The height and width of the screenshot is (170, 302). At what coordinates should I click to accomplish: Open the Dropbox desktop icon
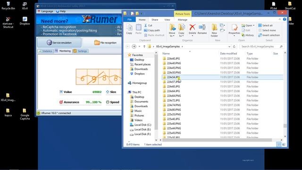[x=25, y=21]
